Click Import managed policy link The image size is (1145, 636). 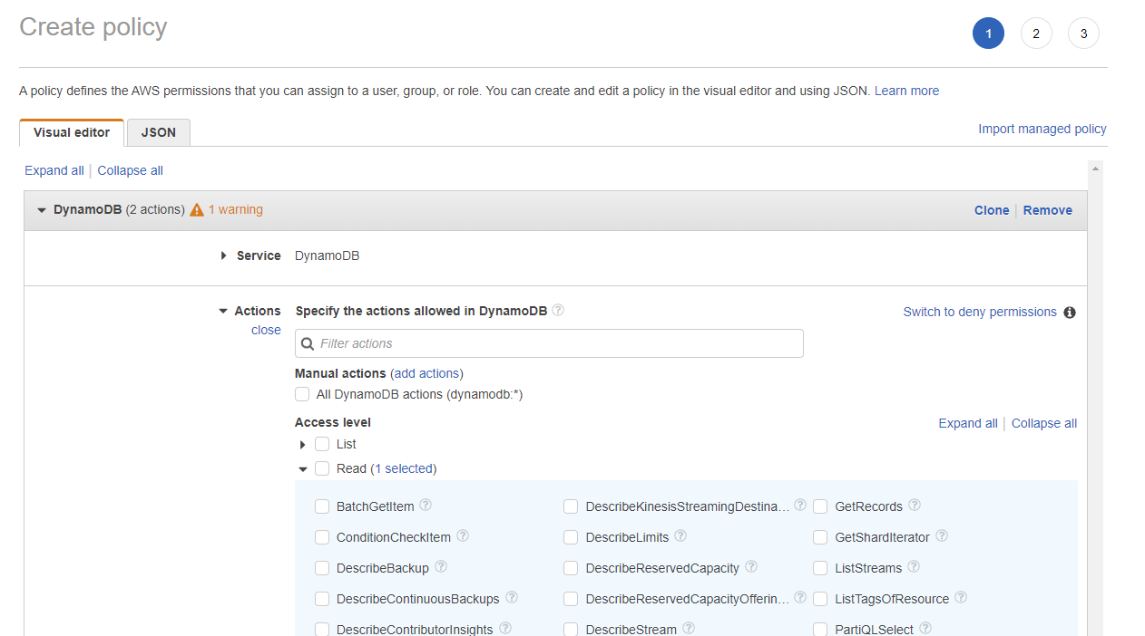pyautogui.click(x=1042, y=129)
